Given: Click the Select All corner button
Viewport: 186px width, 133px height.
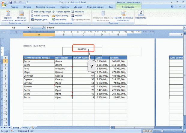Looking at the screenshot, I should [x=3, y=32].
